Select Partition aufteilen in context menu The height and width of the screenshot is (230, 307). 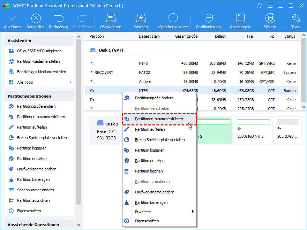pos(159,130)
